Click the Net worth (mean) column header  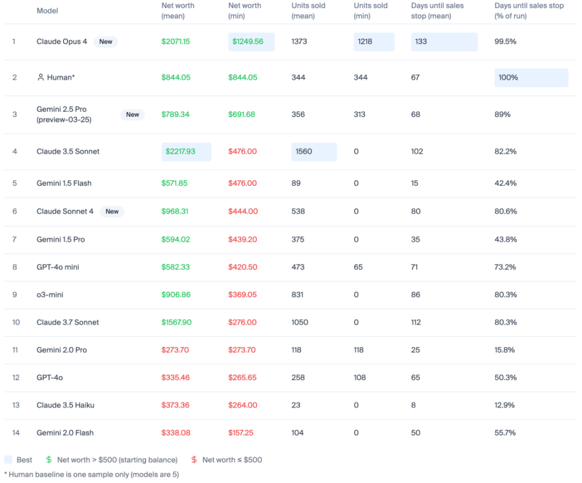point(178,11)
